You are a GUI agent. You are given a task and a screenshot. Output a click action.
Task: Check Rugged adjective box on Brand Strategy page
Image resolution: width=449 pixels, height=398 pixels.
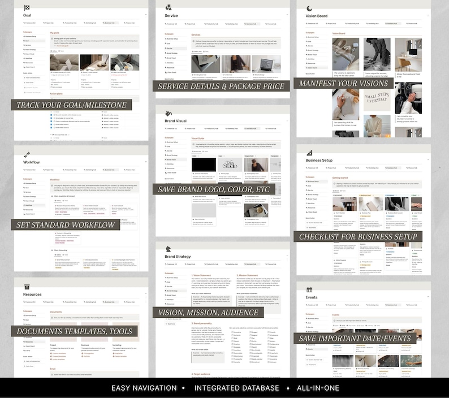251,332
